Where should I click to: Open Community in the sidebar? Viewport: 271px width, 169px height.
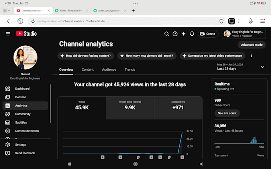click(x=25, y=114)
